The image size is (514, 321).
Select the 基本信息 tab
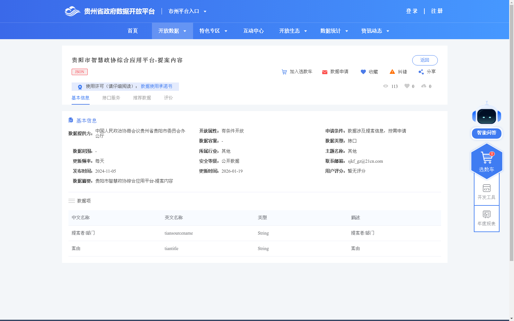click(x=80, y=98)
